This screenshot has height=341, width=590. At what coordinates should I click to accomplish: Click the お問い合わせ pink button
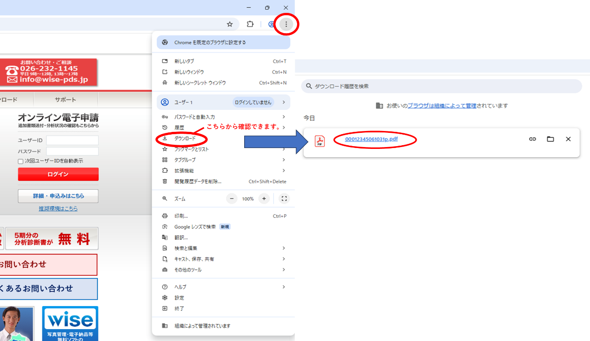point(49,265)
